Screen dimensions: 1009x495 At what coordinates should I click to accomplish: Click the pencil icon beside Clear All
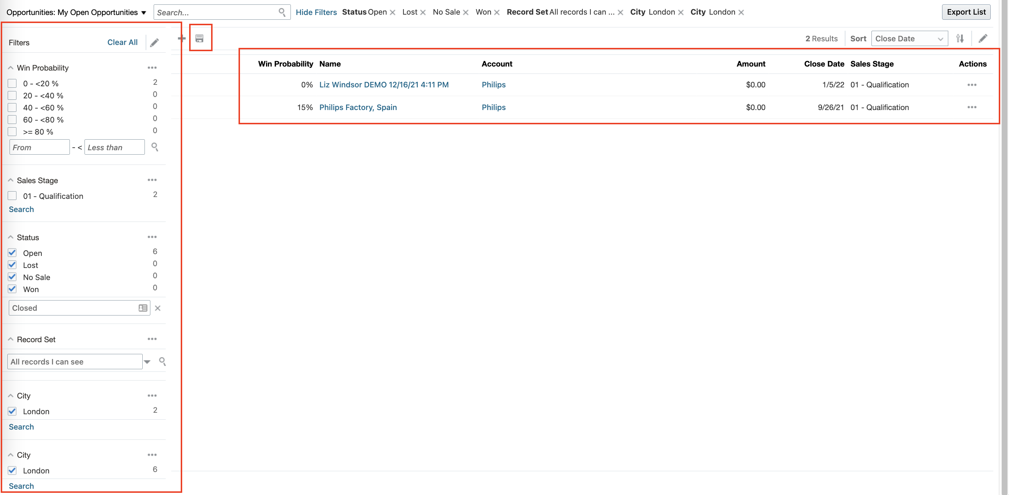154,42
